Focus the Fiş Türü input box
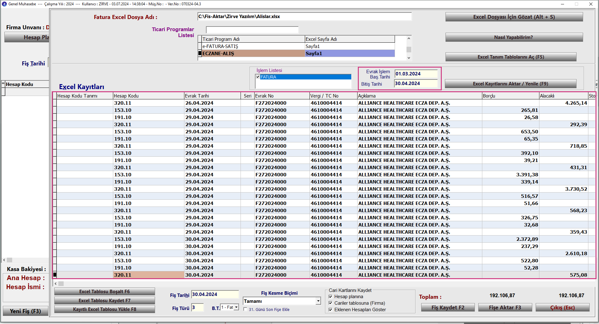The height and width of the screenshot is (324, 599). pos(197,308)
